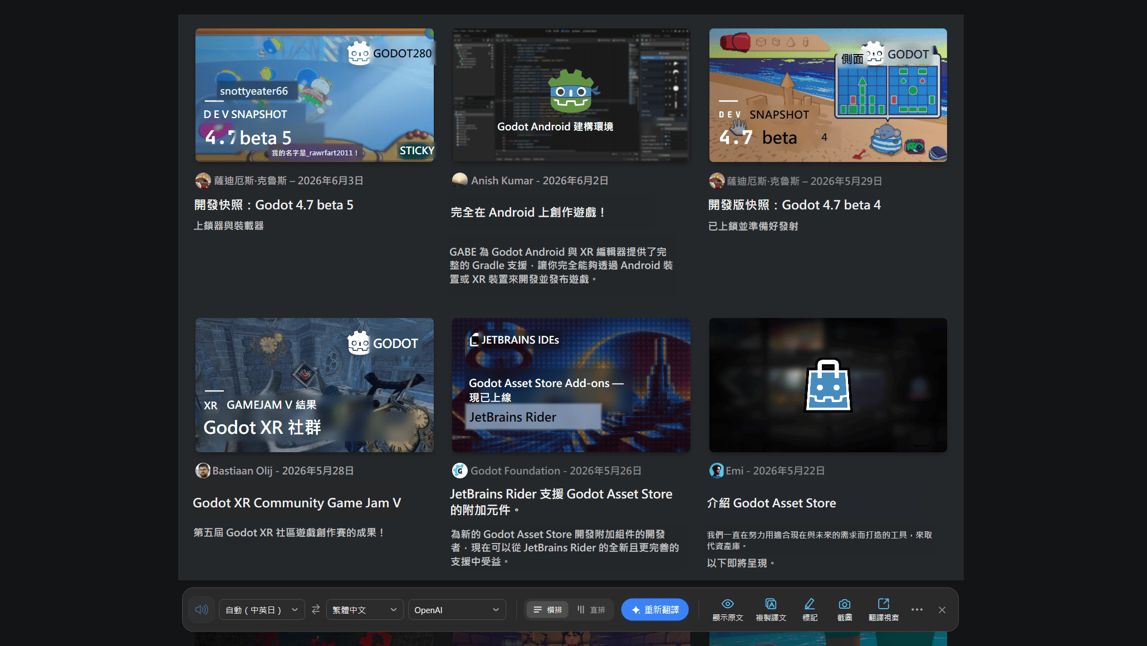The height and width of the screenshot is (646, 1147).
Task: Click the text 已上鎖並準備好發射
Action: (753, 226)
